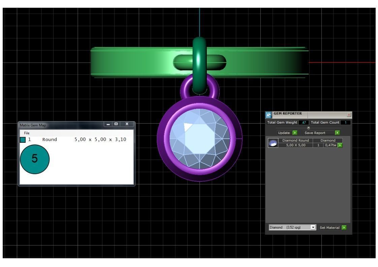Viewport: 378px width, 267px height.
Task: Click the Diamond material column header
Action: tap(327, 140)
